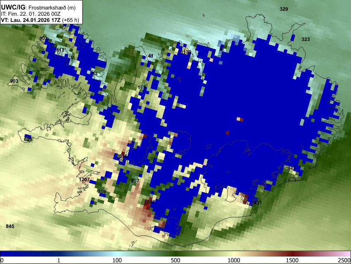Pick the 1000 tick label on the color scale
351x264 pixels.
click(234, 260)
